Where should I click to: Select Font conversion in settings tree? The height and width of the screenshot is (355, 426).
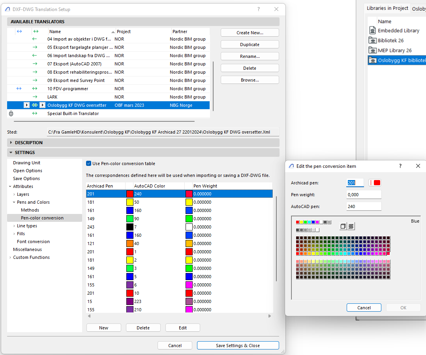coord(33,242)
